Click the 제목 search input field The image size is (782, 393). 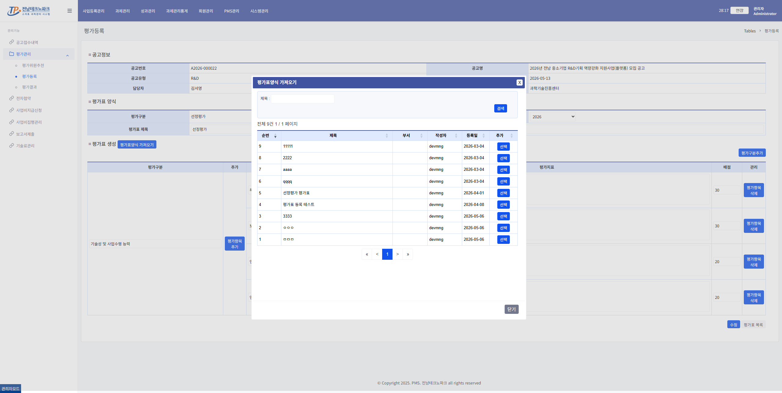303,99
